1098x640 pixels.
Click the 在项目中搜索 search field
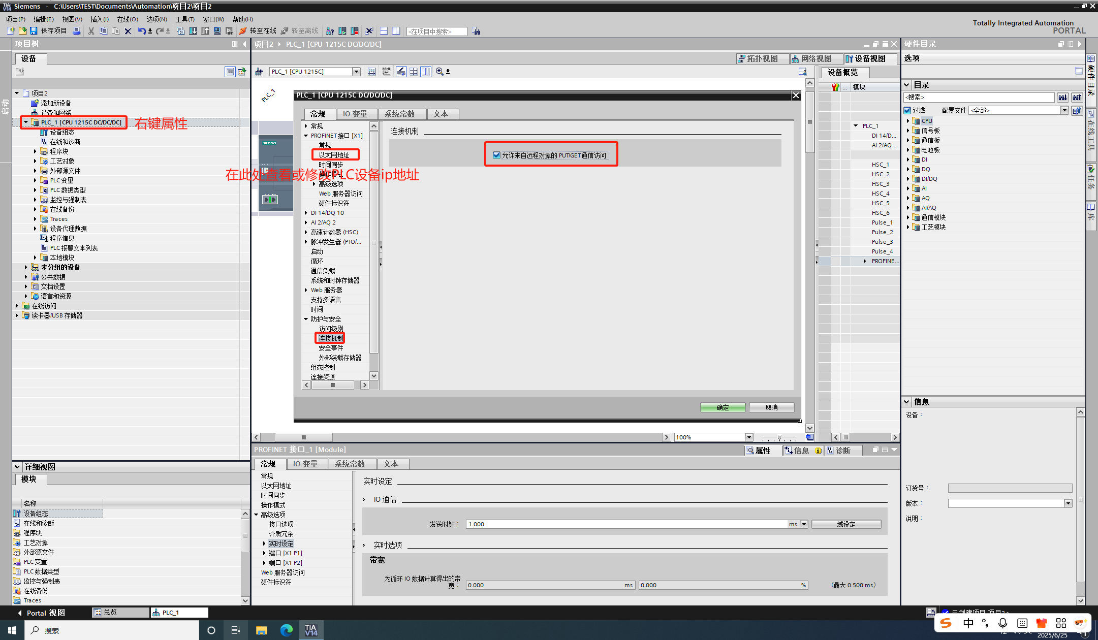tap(437, 31)
